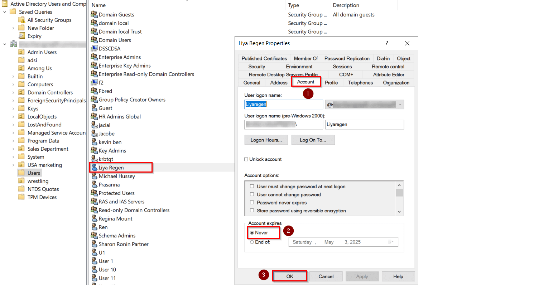Click the Guest user icon
Screen dimensions: 534x285
tap(94, 108)
